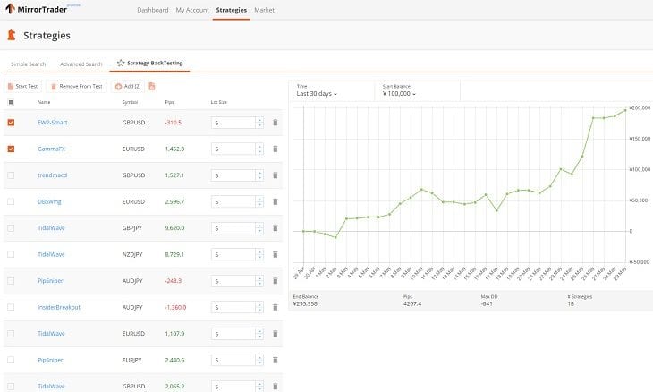Remove trendmacd using its trash icon

276,175
